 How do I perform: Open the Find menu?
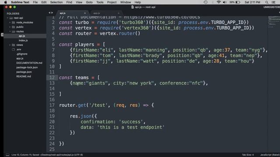coord(69,2)
